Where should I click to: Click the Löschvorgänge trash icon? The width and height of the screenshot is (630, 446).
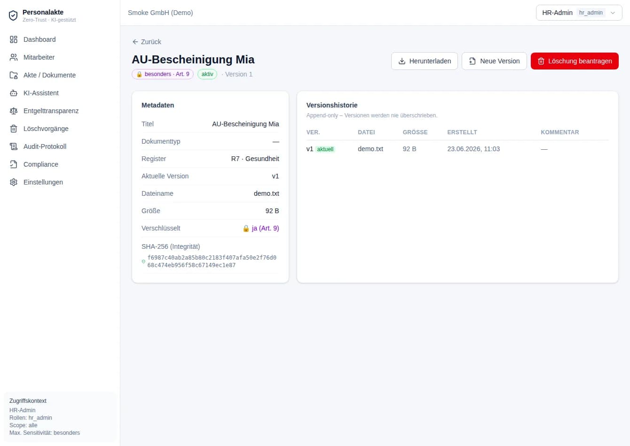point(14,129)
